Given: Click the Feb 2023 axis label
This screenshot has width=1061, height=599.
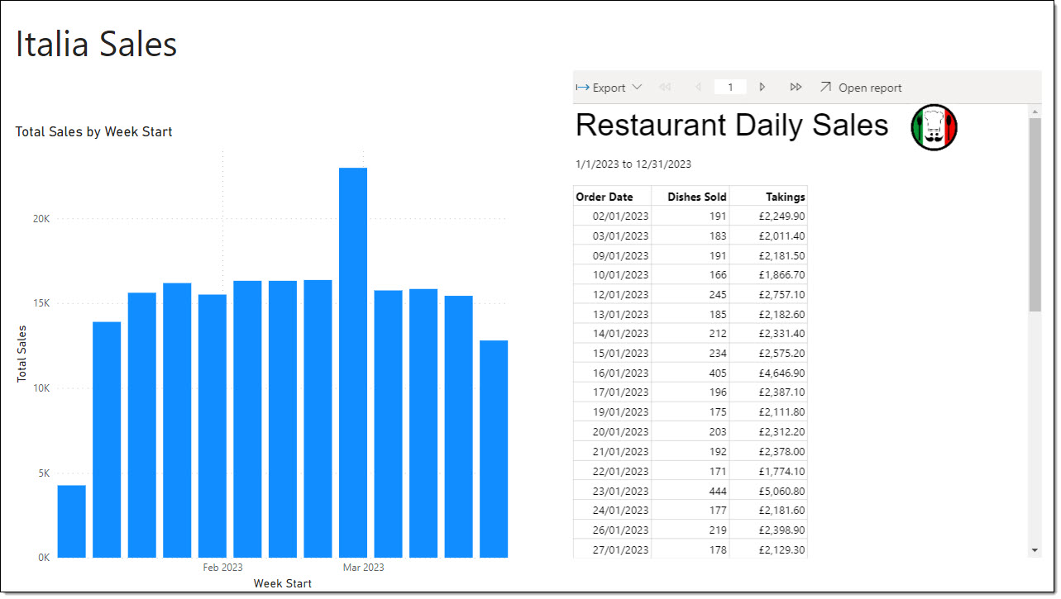Looking at the screenshot, I should pos(223,568).
